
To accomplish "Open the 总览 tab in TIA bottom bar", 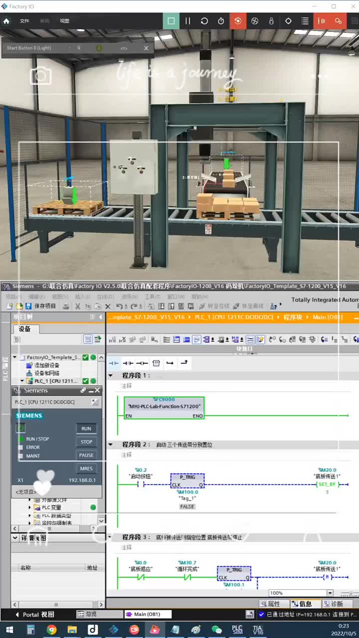I will coord(100,615).
